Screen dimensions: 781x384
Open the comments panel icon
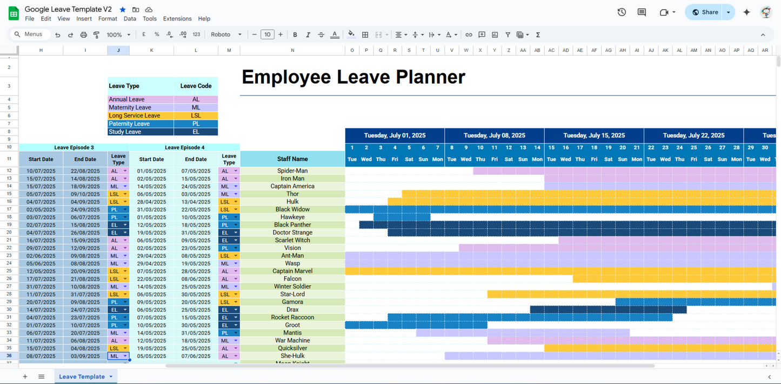point(642,12)
